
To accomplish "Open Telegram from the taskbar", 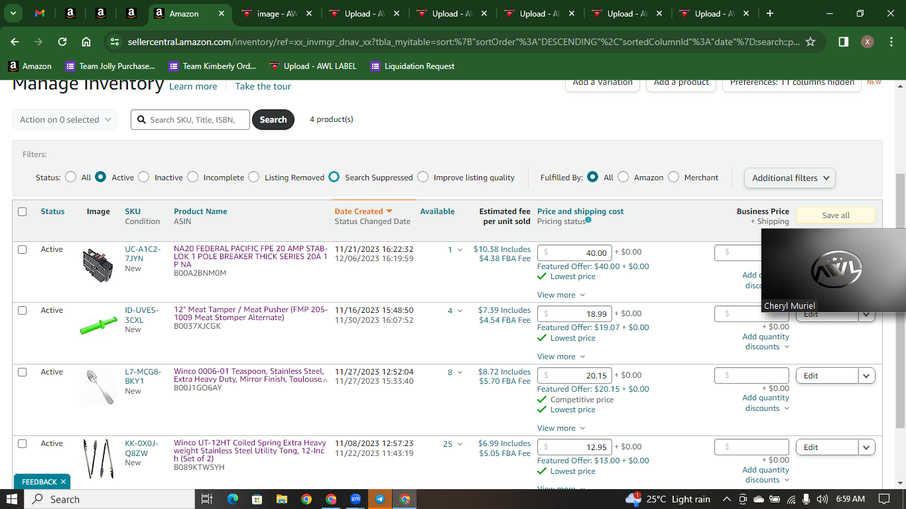I will coord(380,499).
